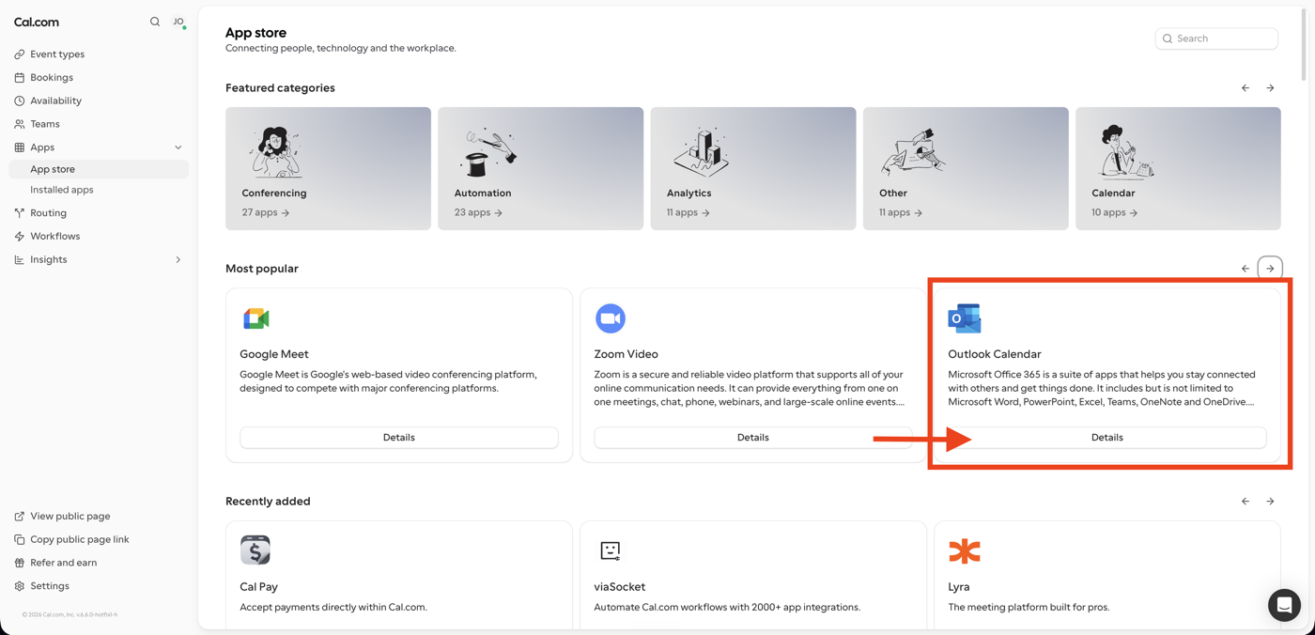
Task: Click the Cal Pay title text
Action: 258,587
